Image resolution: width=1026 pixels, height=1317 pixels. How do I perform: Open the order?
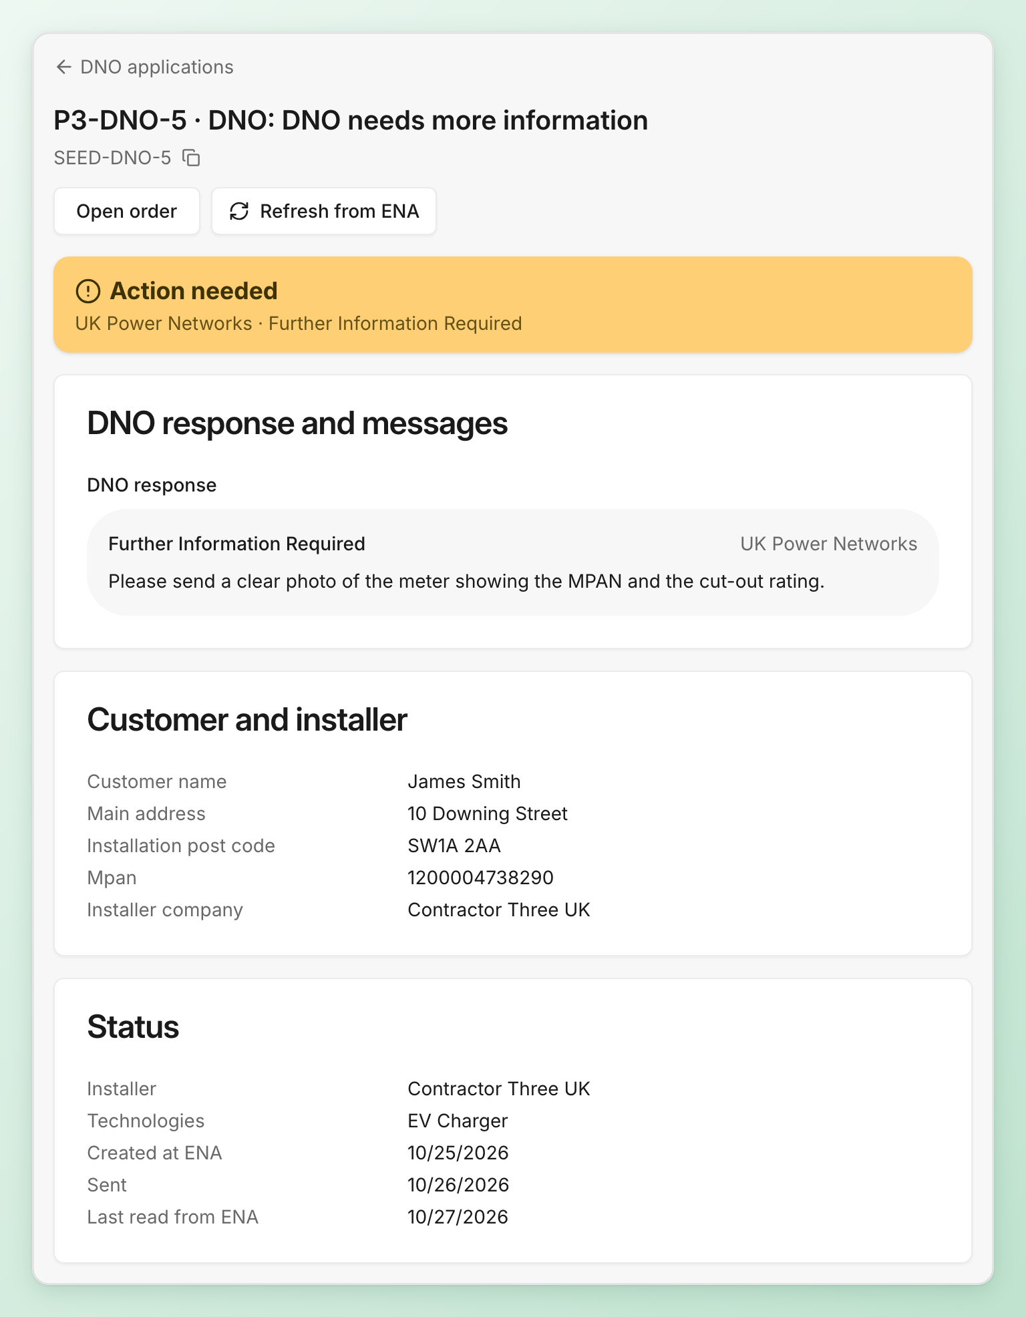pyautogui.click(x=127, y=211)
